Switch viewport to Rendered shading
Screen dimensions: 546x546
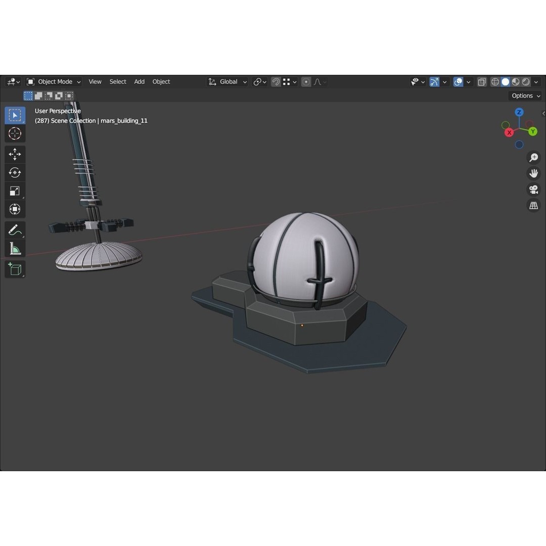pos(525,81)
